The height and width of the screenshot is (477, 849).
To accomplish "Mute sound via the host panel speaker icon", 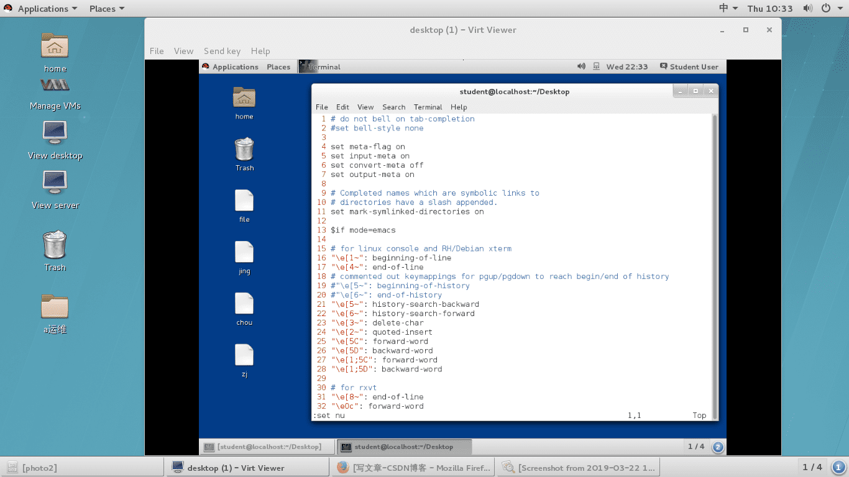I will pos(809,8).
